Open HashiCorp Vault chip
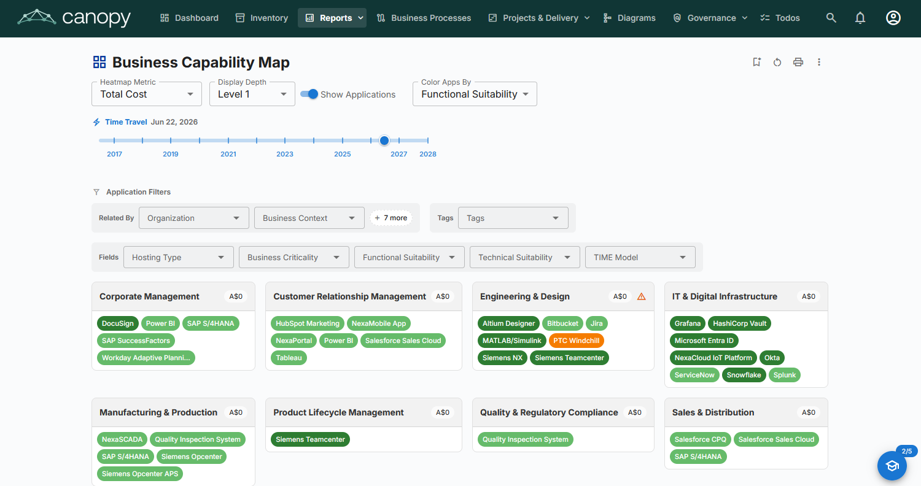This screenshot has width=921, height=486. click(740, 323)
